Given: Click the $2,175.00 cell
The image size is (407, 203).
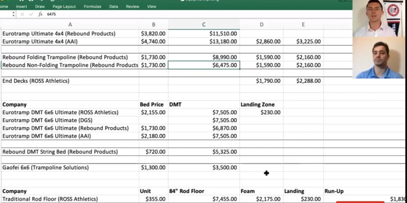Looking at the screenshot, I should (262, 199).
